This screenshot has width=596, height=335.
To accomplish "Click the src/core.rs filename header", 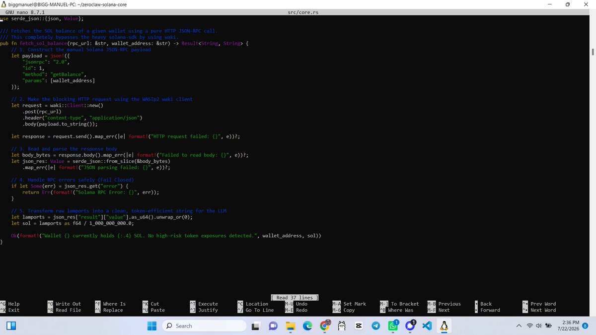I will point(303,12).
